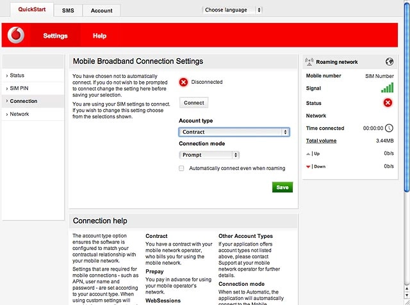Click the Vodafone logo icon
410x305 pixels.
15,35
